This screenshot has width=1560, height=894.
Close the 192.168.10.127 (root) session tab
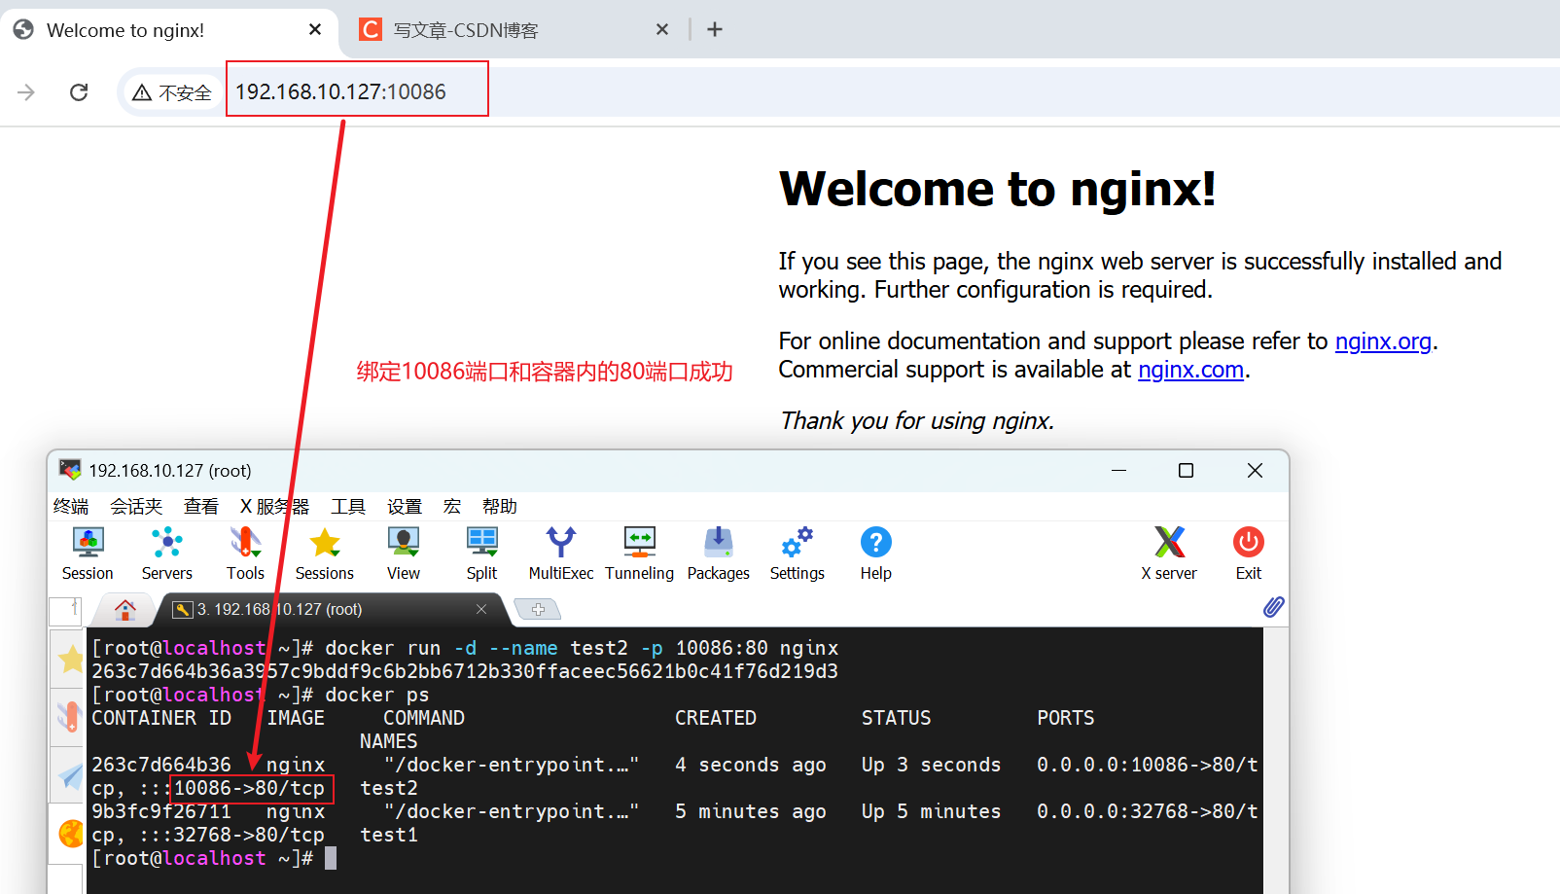tap(481, 609)
